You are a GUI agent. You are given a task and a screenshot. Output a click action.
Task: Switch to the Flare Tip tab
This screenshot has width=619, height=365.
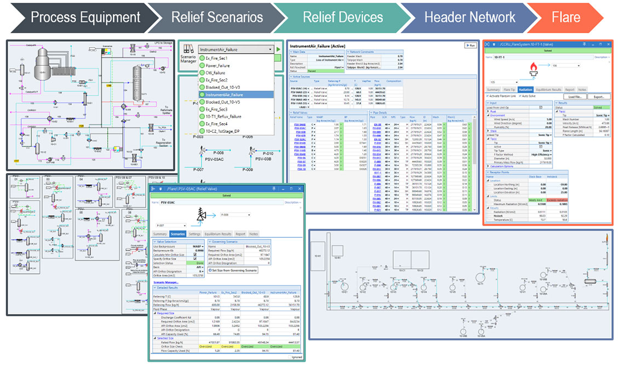pyautogui.click(x=509, y=90)
